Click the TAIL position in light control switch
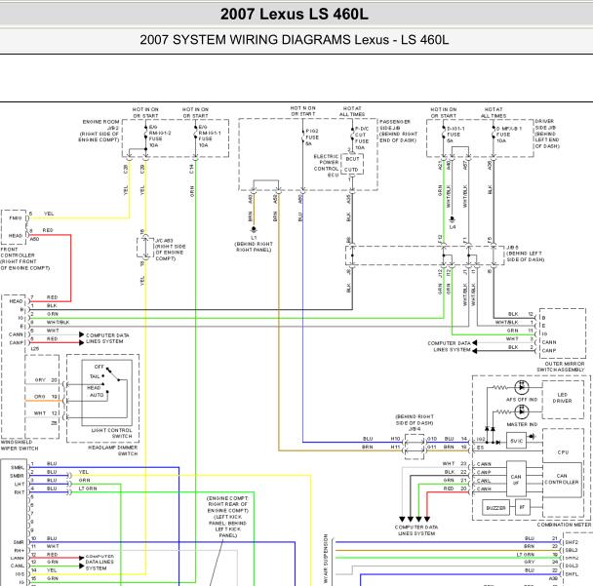The height and width of the screenshot is (586, 593). tap(95, 376)
